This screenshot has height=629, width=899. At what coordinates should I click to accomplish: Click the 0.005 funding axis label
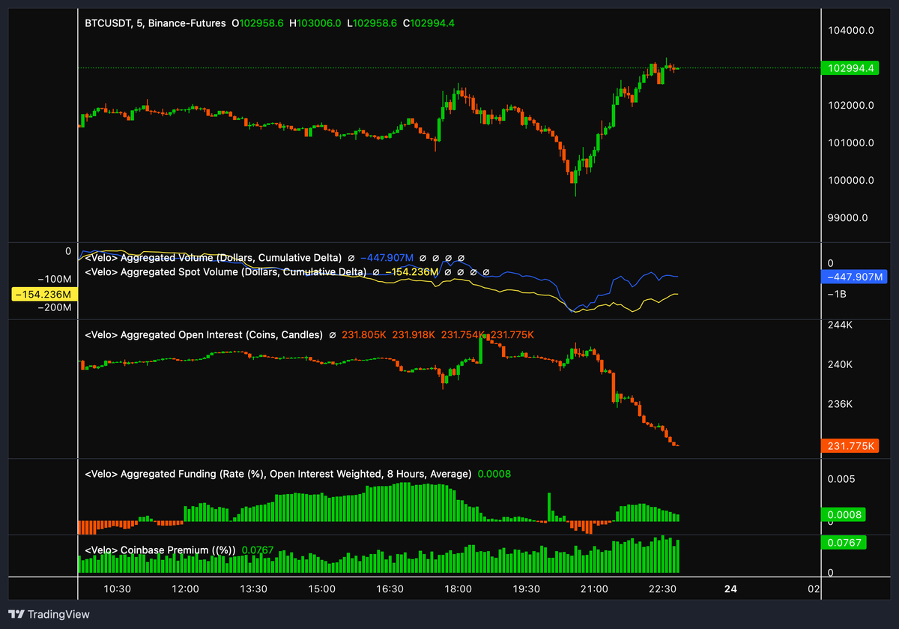[x=841, y=478]
